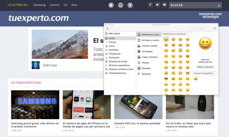
Task: Click the tuexperto.com tecnología logo at right
Action: click(x=210, y=15)
